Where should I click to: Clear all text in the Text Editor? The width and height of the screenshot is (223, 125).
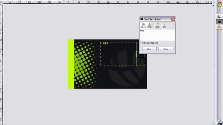pyautogui.click(x=149, y=25)
